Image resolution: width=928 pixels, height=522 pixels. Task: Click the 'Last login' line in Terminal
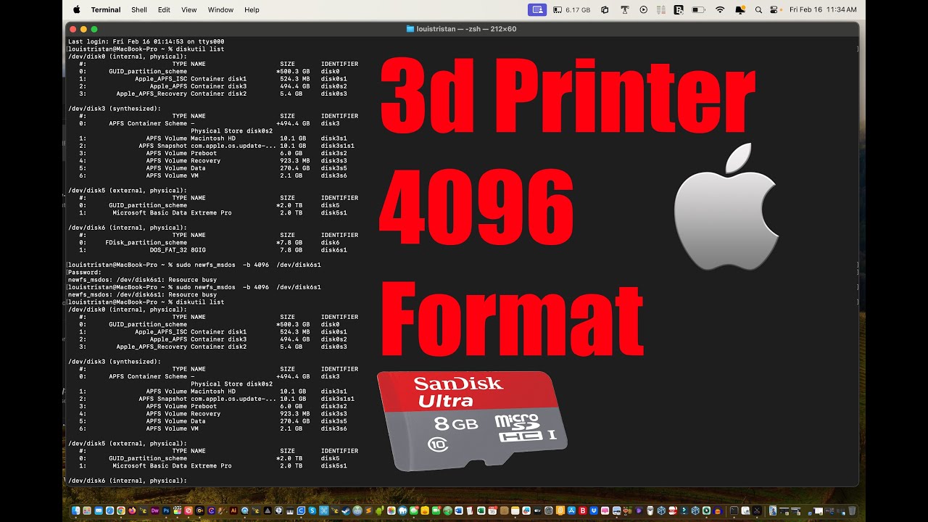(146, 41)
